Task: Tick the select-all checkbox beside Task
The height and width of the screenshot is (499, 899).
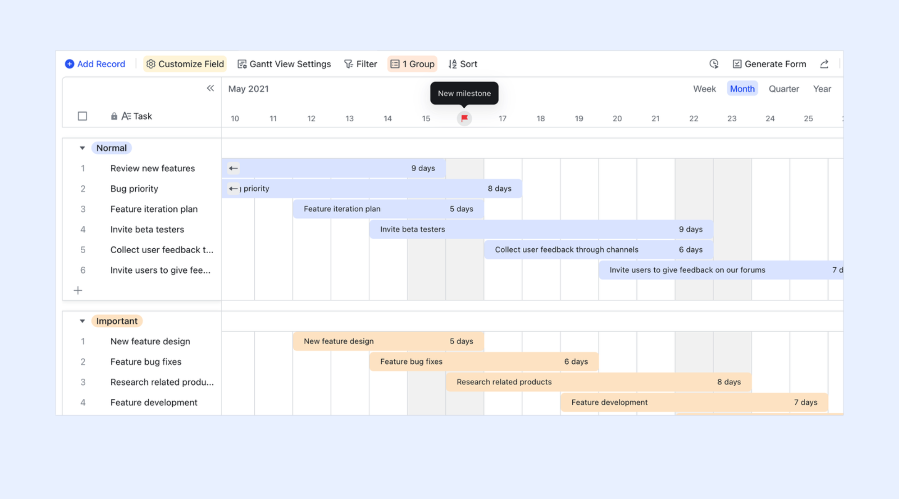Action: [x=82, y=116]
